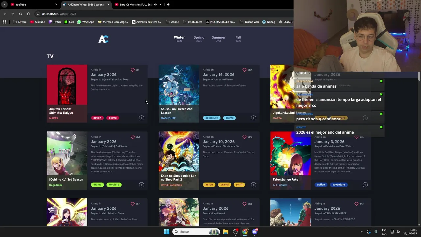Select action tag on Jujutsu Kaisen
The image size is (421, 237).
tap(97, 118)
